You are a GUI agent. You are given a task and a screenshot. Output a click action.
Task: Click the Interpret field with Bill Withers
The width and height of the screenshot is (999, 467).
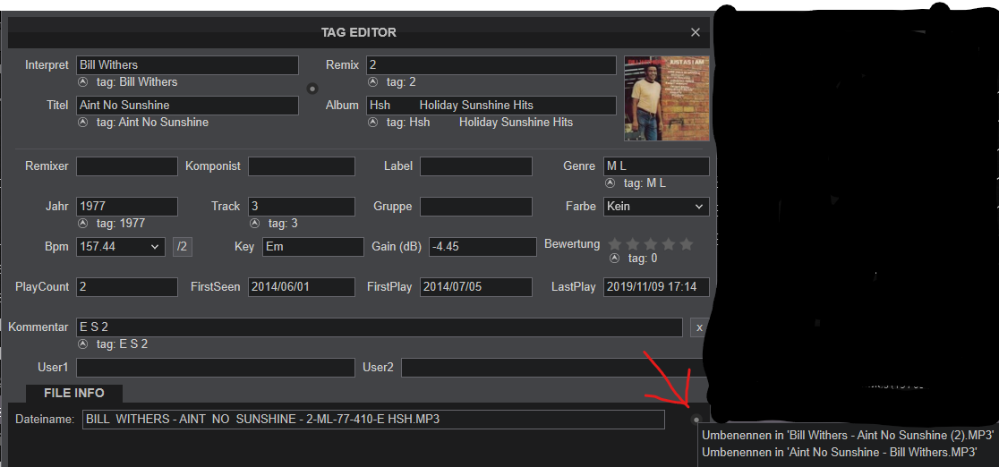[187, 65]
